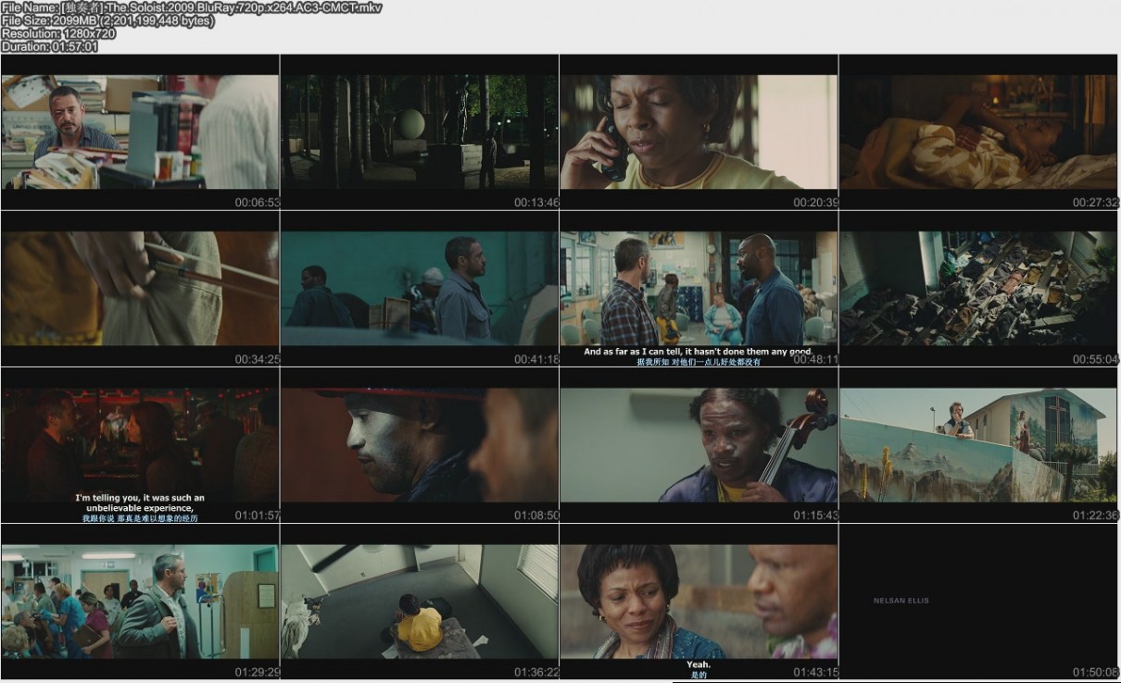The height and width of the screenshot is (683, 1121).
Task: Pick the frame timestamped 01:01:57
Action: 140,445
